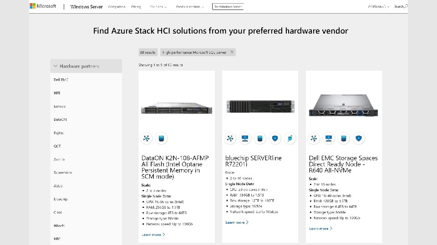Click Learn more on the bluechip SERVERline card
The width and height of the screenshot is (437, 245).
pyautogui.click(x=237, y=222)
